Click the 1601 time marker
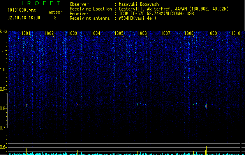Image resolution: width=245 pixels, height=155 pixels. (26, 33)
